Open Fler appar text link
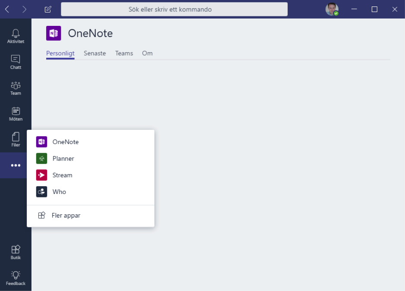 tap(66, 216)
